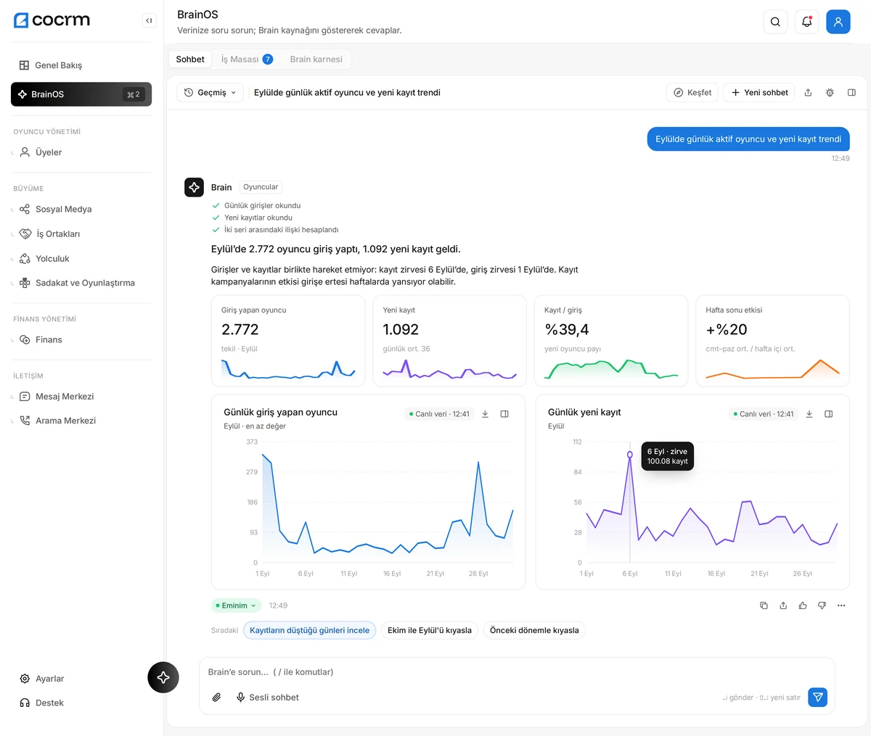
Task: Click the Brain avatar icon in the reply
Action: click(194, 187)
